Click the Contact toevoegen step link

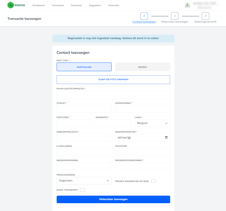click(x=144, y=21)
